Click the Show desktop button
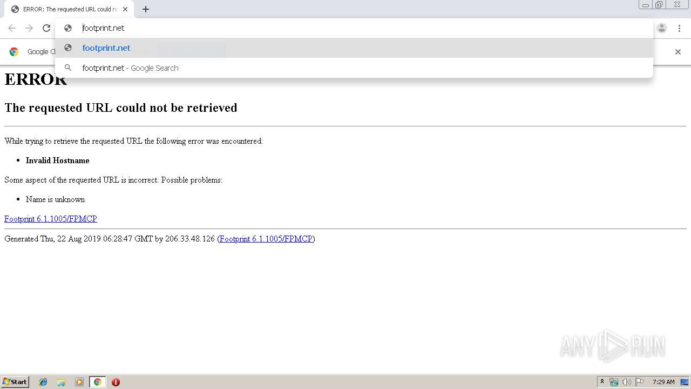Screen dimensions: 691x389 [x=685, y=382]
